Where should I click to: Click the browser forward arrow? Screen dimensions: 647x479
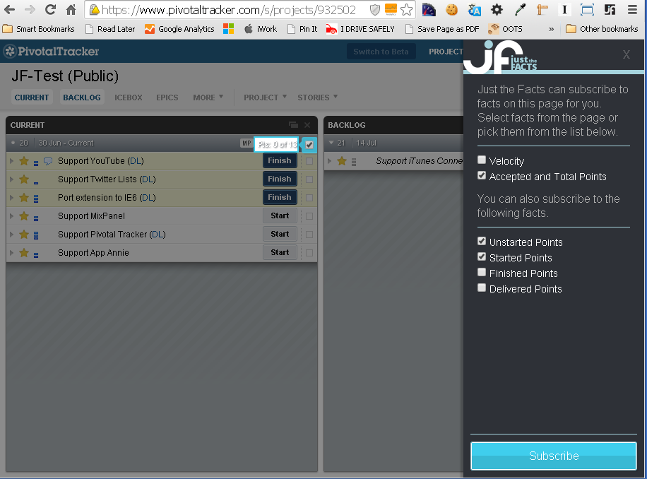[x=30, y=9]
